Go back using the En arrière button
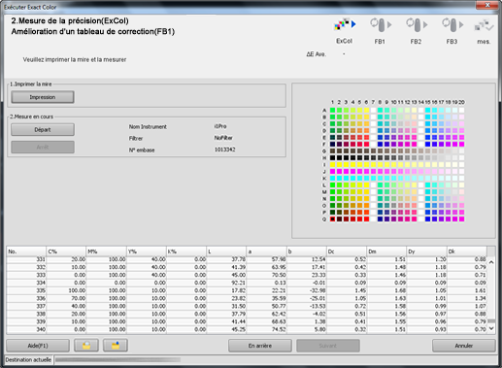Image resolution: width=502 pixels, height=368 pixels. coord(260,346)
